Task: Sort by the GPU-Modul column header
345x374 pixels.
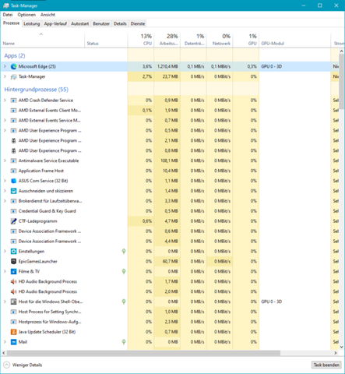Action: pyautogui.click(x=294, y=40)
